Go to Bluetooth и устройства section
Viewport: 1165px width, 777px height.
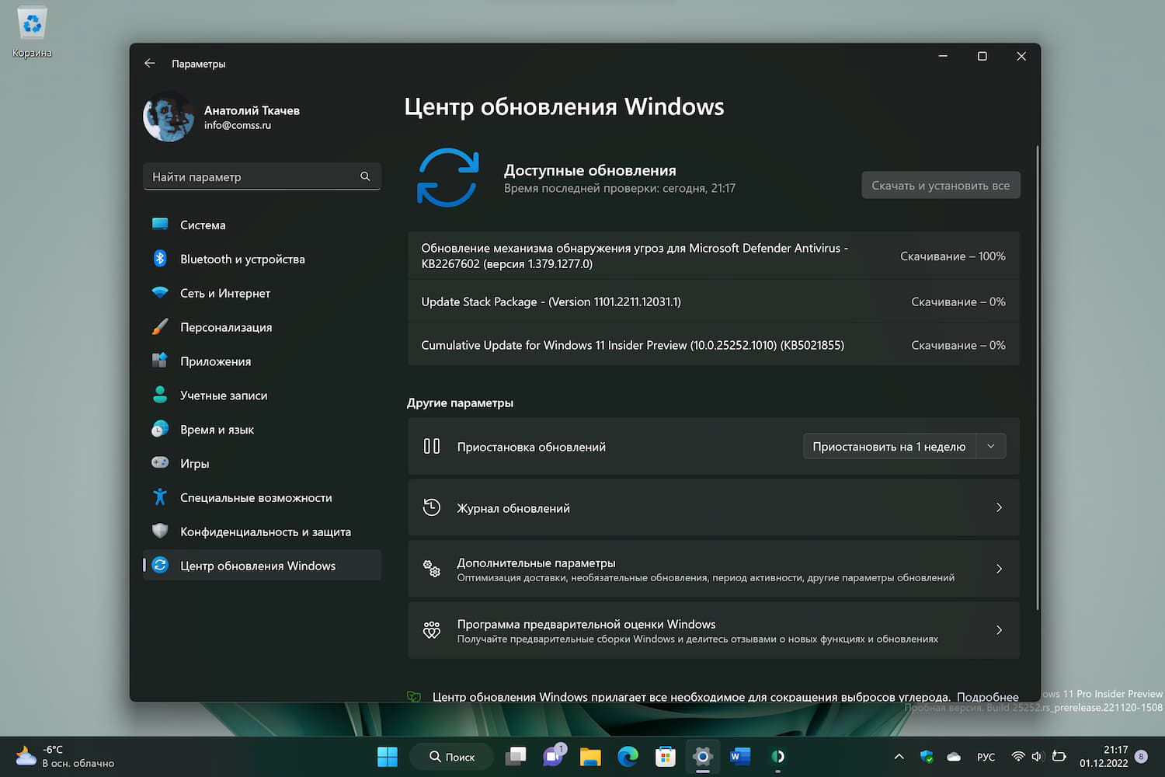[x=262, y=259]
